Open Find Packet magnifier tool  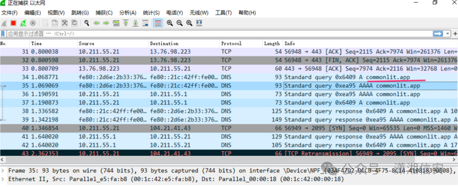[87, 23]
